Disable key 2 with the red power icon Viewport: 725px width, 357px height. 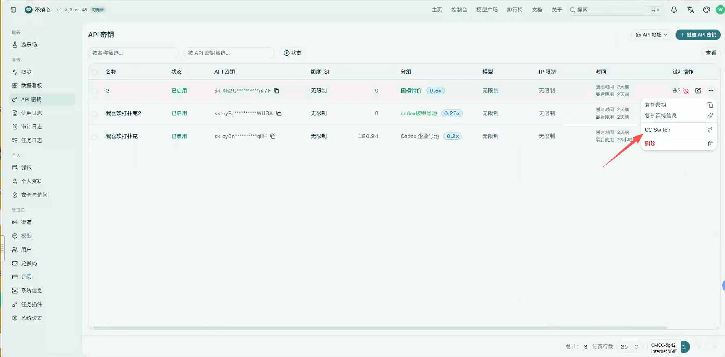click(686, 91)
